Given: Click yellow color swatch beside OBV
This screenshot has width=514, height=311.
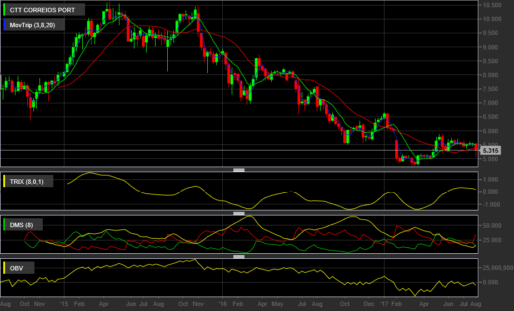Looking at the screenshot, I should pos(5,269).
